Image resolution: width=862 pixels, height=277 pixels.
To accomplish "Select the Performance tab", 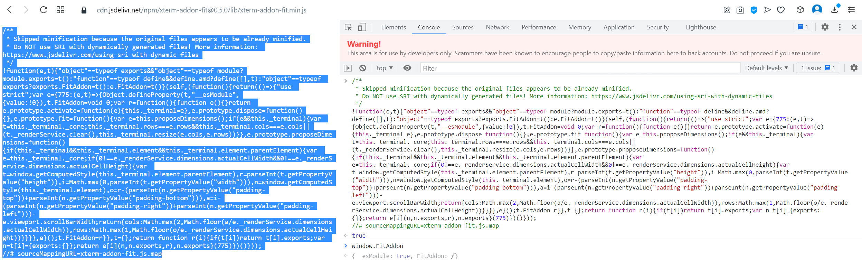I will pyautogui.click(x=539, y=27).
